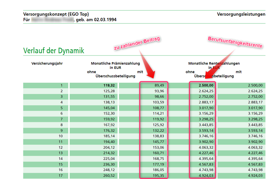The width and height of the screenshot is (274, 179).
Task: Select the bold 119,32 premium in year 1
Action: 109,85
